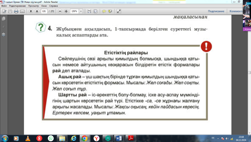Click the bold term Ашық рай
Viewport: 251px width, 142px height.
pyautogui.click(x=70, y=77)
